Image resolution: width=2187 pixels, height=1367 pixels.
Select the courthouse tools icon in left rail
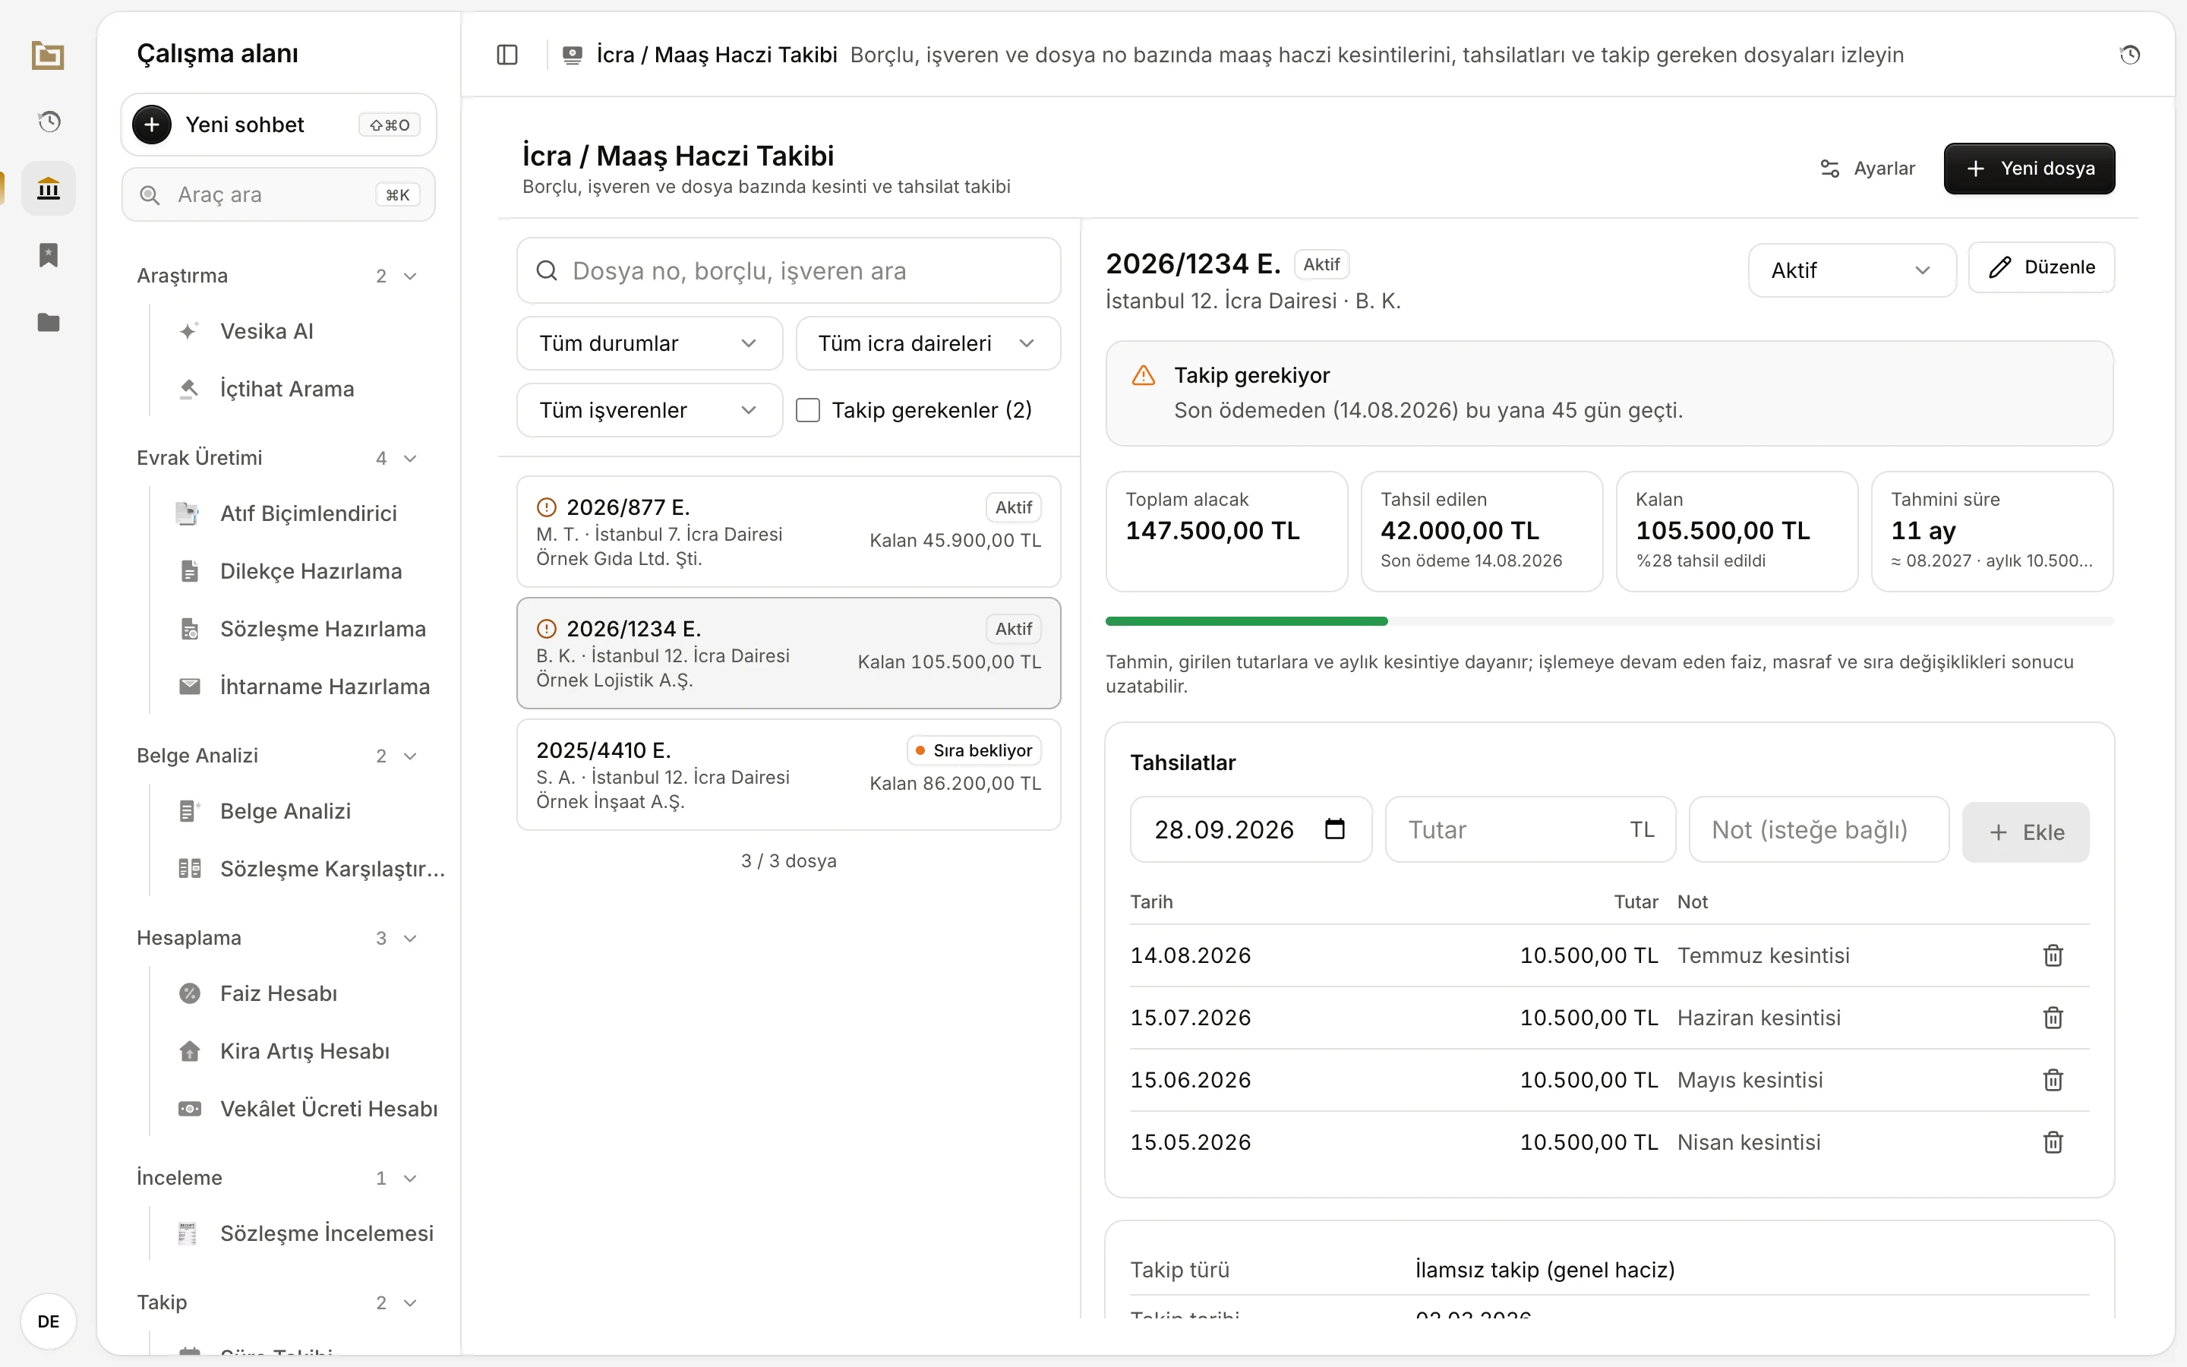coord(49,188)
